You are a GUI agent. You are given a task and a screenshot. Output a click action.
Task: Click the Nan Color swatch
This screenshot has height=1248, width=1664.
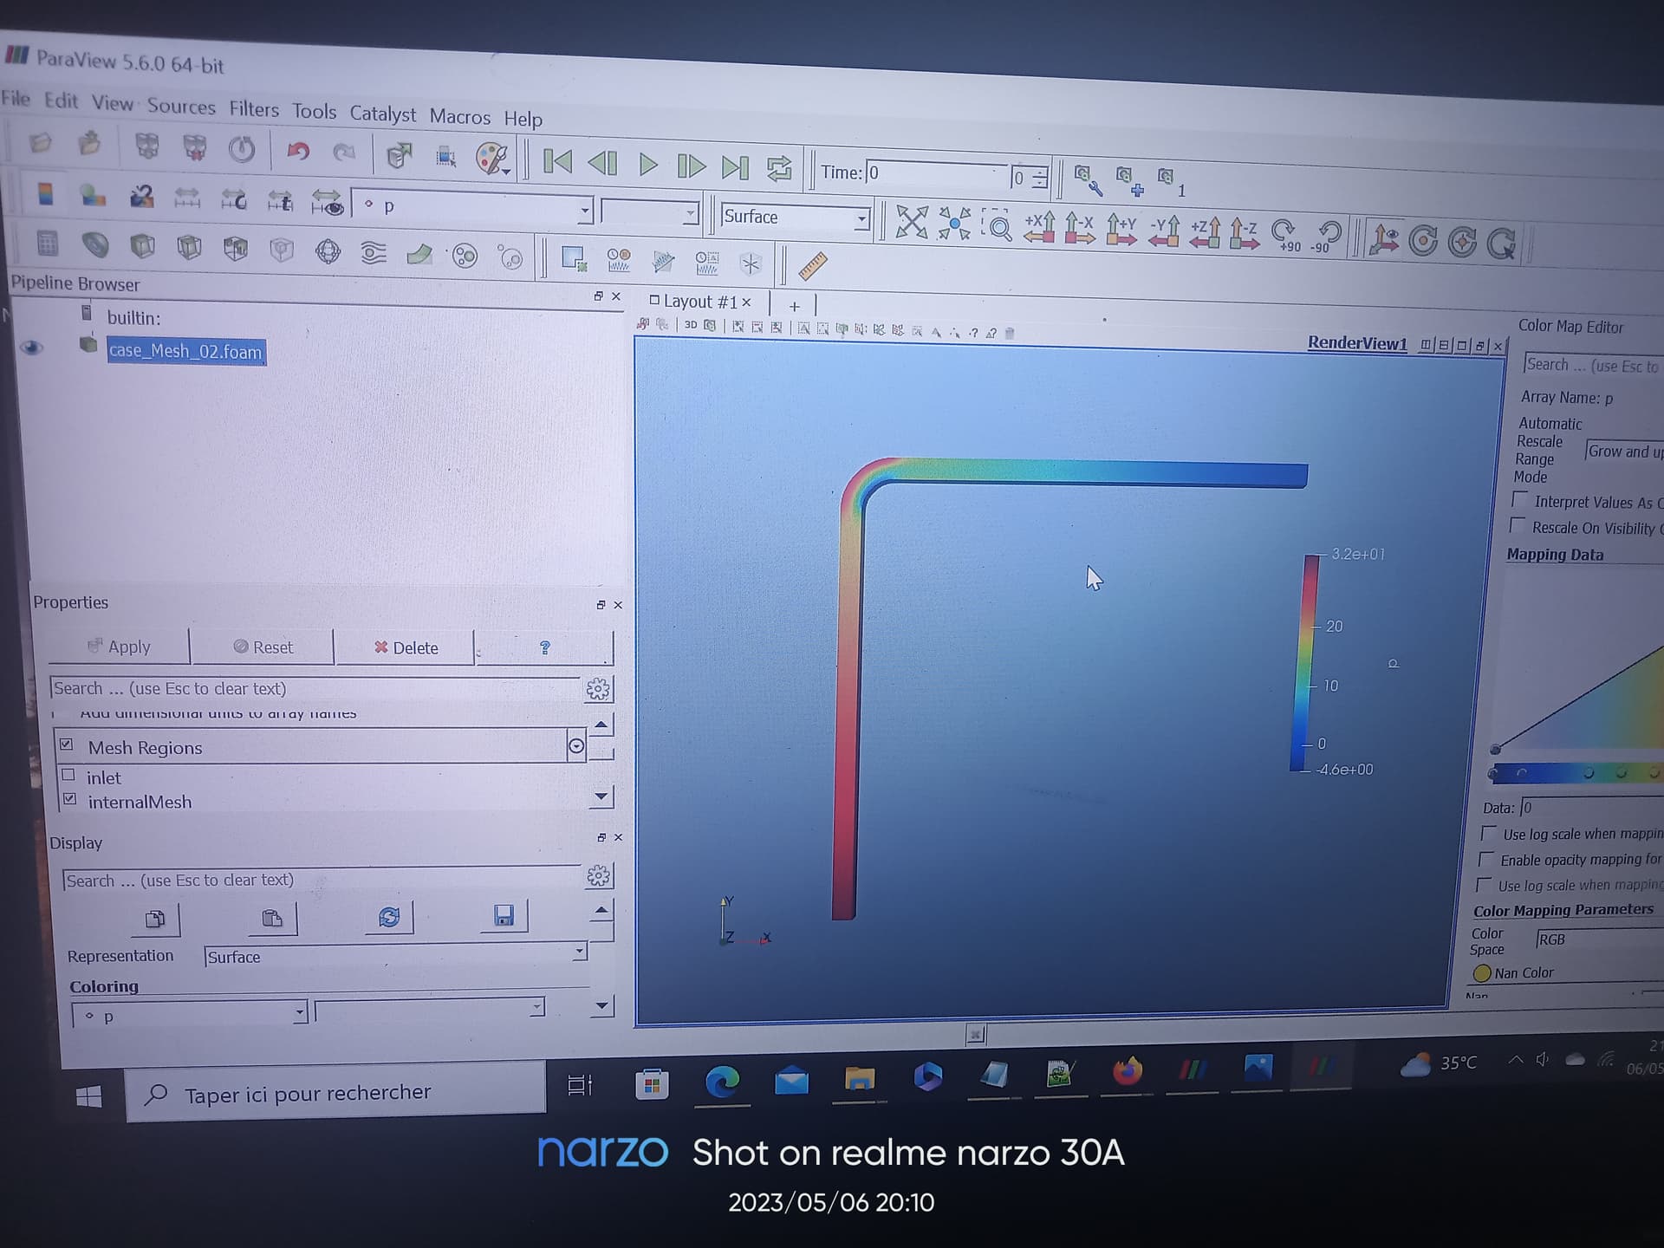(x=1482, y=973)
